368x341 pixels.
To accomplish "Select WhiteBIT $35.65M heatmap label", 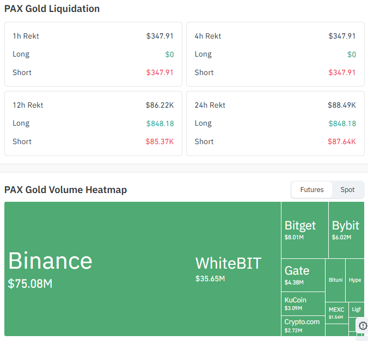I will pos(228,269).
